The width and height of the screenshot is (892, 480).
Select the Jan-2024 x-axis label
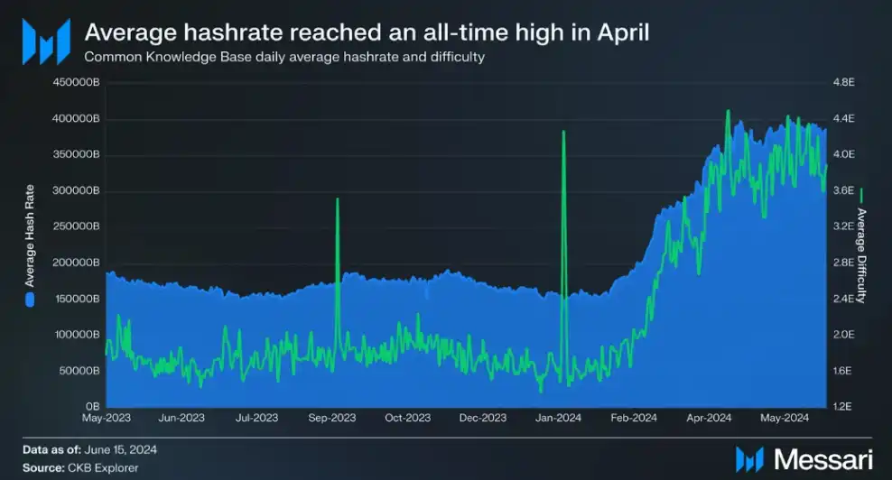[558, 418]
